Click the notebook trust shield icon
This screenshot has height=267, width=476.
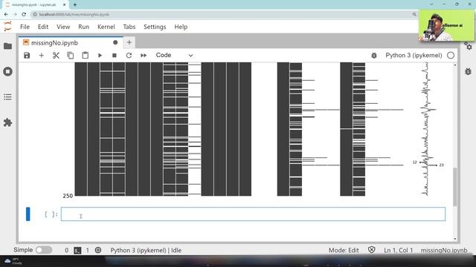[x=372, y=250]
